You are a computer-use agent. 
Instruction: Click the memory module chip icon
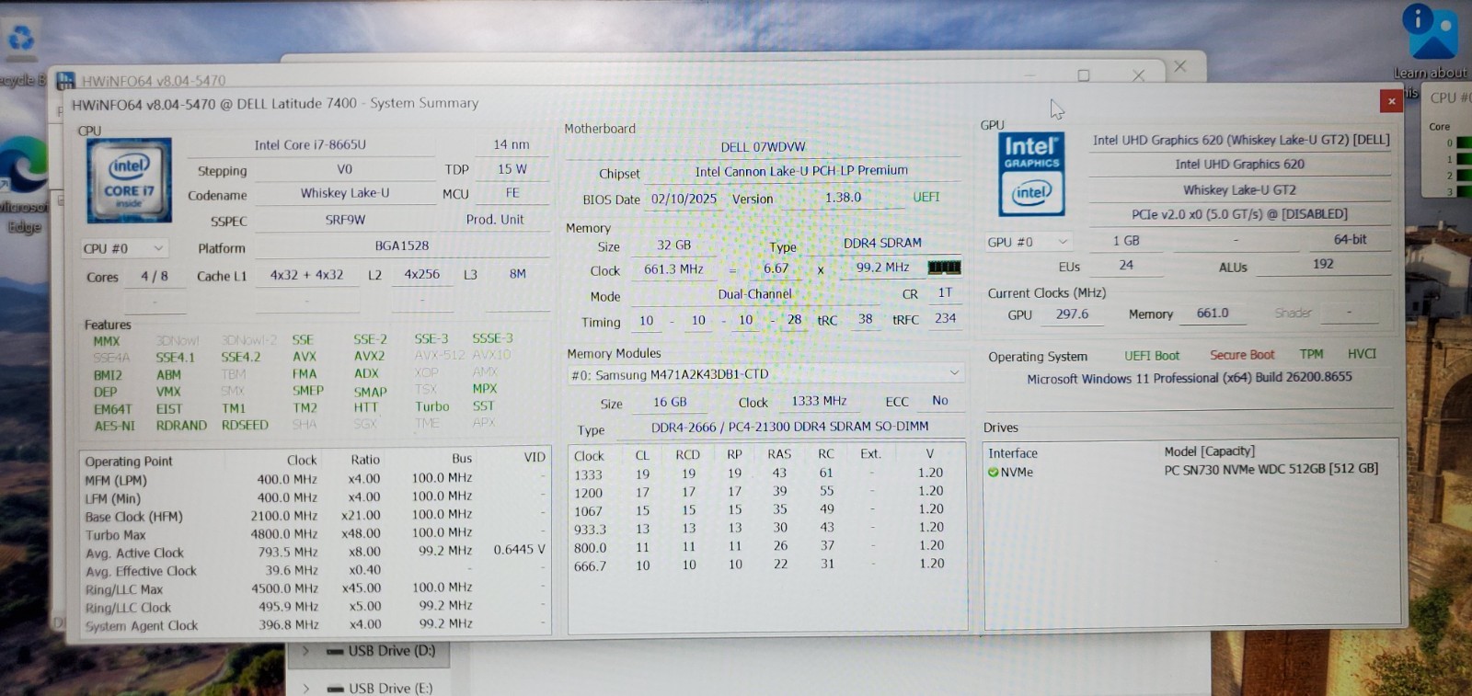tap(944, 268)
